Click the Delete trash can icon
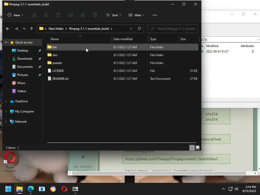Image resolution: width=260 pixels, height=195 pixels. [95, 15]
